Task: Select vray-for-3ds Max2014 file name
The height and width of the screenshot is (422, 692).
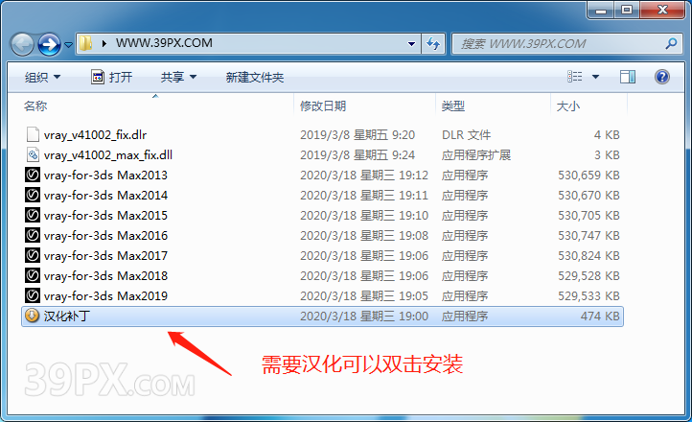Action: (x=106, y=195)
